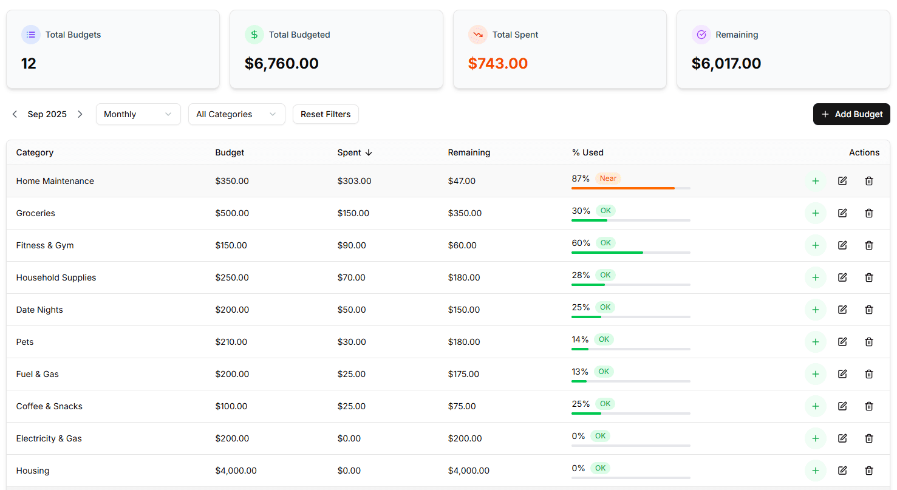
Task: Click the green dollar icon on Total Budgeted
Action: point(254,35)
